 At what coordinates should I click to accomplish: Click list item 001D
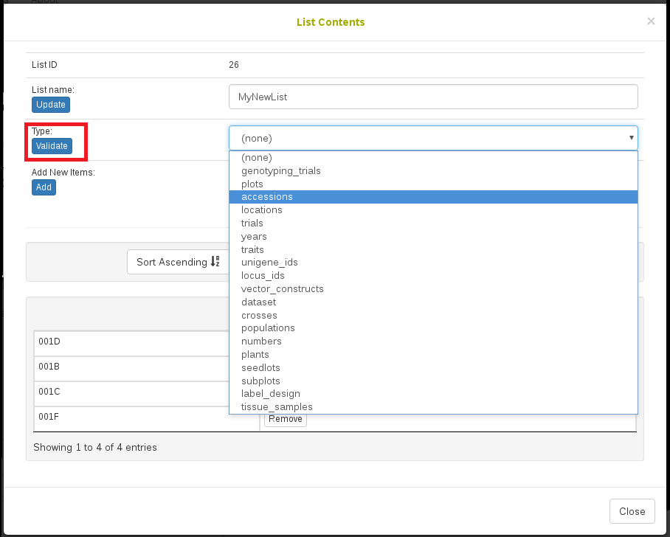(49, 342)
